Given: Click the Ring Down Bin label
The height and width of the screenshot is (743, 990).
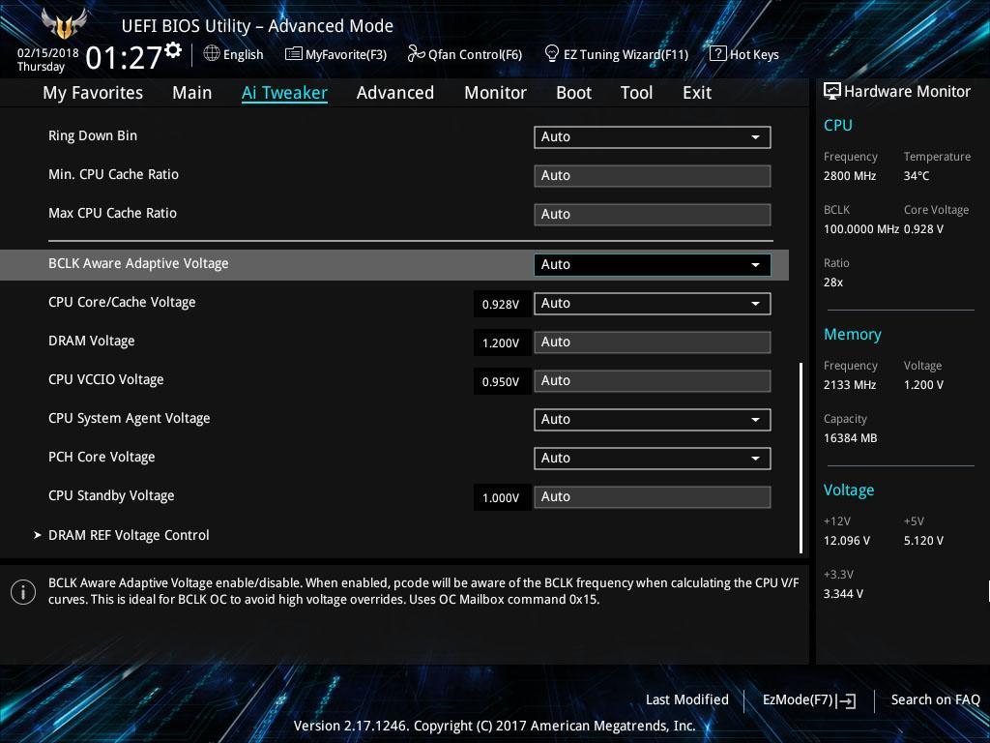Looking at the screenshot, I should point(93,135).
